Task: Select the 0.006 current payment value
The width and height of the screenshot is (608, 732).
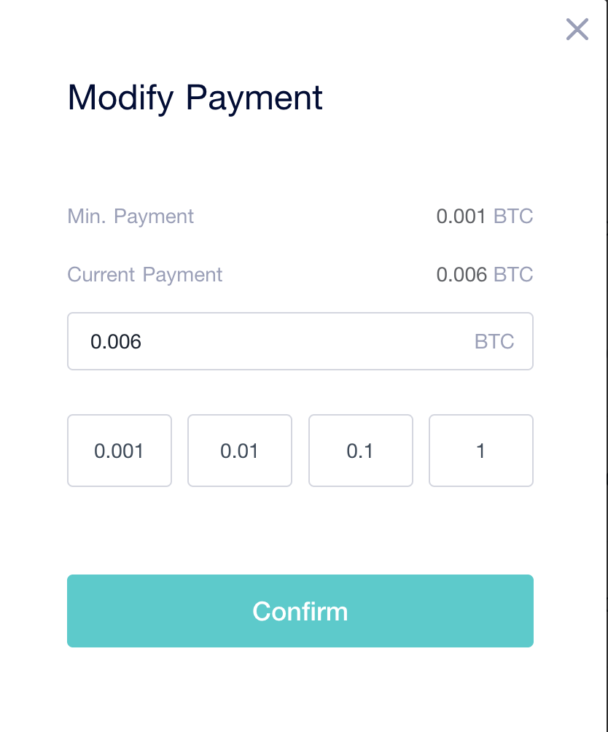Action: coord(461,274)
